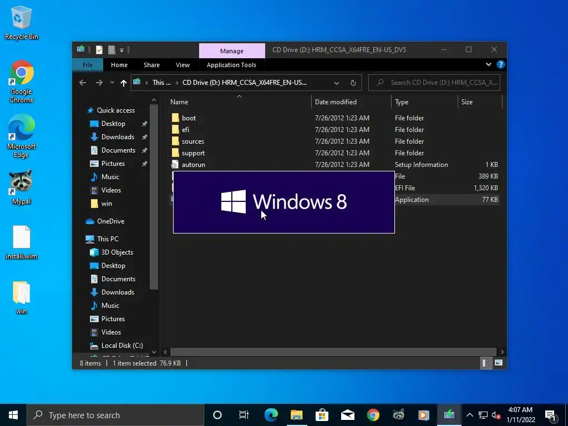Select This PC in the navigation pane
Screen dimensions: 568x426
[x=108, y=239]
